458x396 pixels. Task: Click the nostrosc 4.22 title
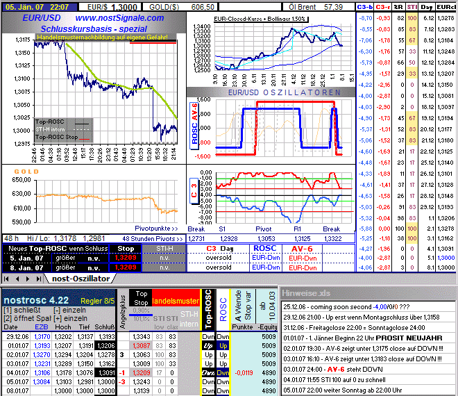point(36,300)
